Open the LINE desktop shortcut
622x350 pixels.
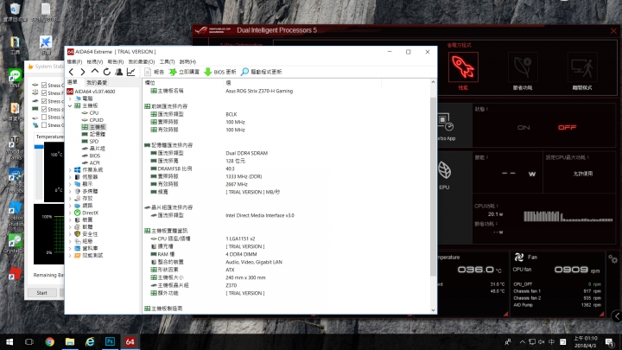click(x=15, y=78)
